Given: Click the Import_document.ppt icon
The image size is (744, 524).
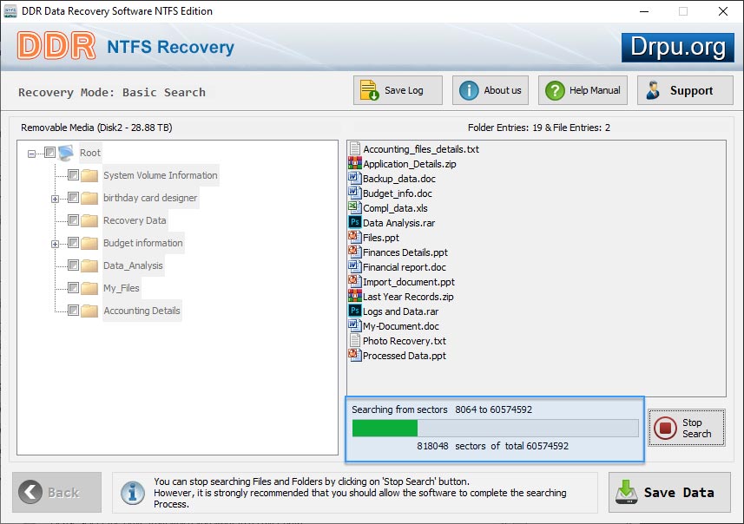Looking at the screenshot, I should pyautogui.click(x=354, y=281).
